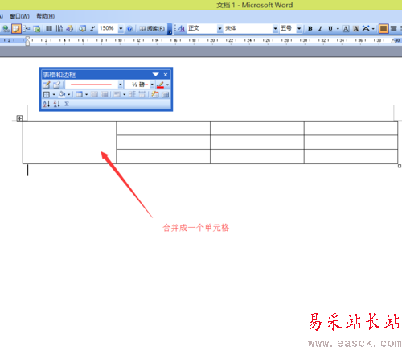Toggle the highlighted justify alignment button

click(x=384, y=28)
